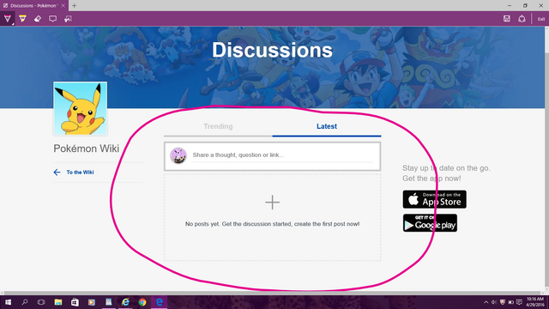Open the Get it on Google Play badge
The image size is (549, 309).
point(430,223)
